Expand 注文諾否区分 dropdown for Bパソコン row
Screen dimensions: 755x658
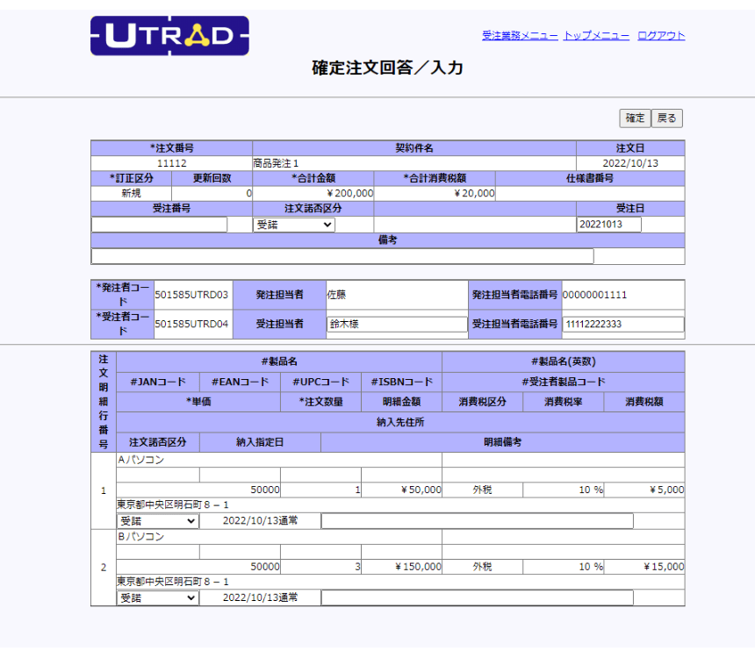tap(157, 597)
